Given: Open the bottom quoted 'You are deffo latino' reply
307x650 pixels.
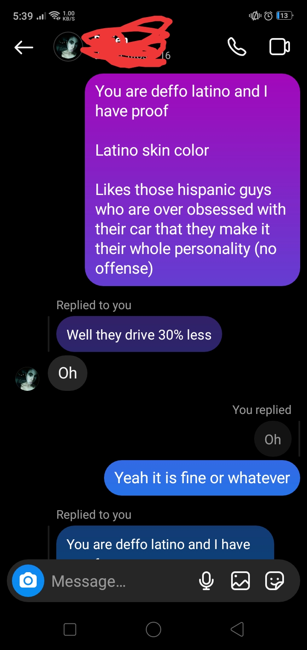Looking at the screenshot, I should coord(165,543).
